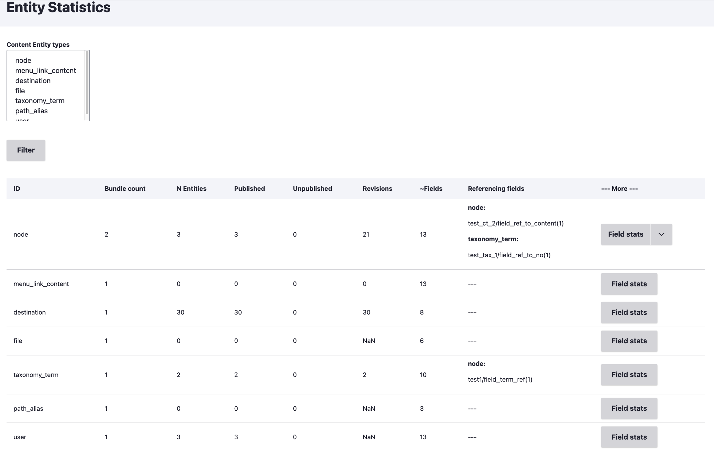Screen dimensions: 714x451
Task: Click path_alias ID cell in table
Action: click(28, 408)
